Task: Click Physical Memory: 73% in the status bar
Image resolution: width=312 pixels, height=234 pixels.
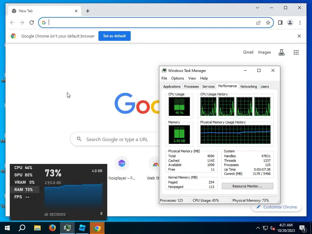Action: click(250, 200)
